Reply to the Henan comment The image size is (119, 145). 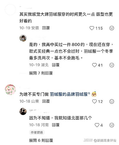point(56,125)
